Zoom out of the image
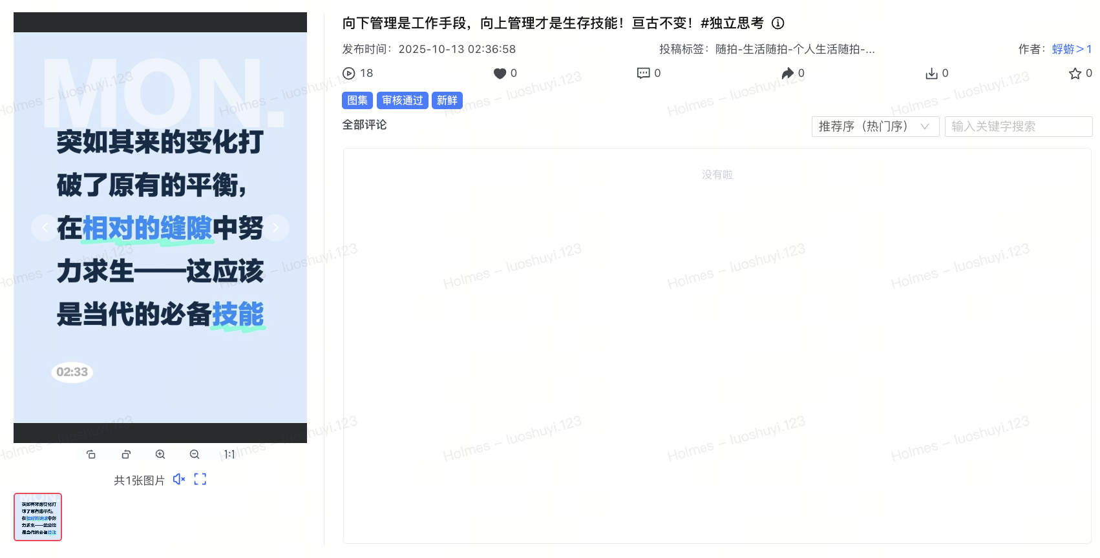This screenshot has height=558, width=1100. (195, 455)
